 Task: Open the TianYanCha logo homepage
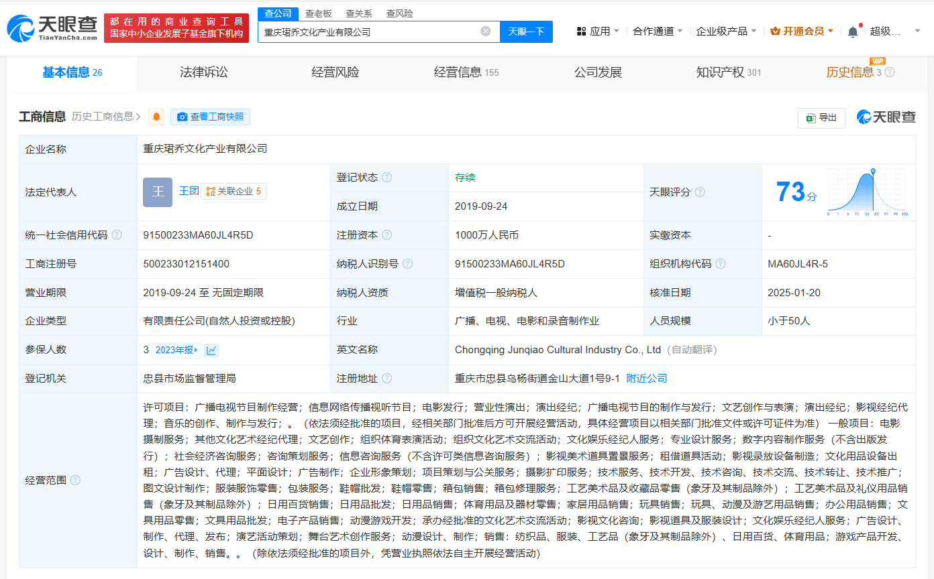(x=52, y=28)
